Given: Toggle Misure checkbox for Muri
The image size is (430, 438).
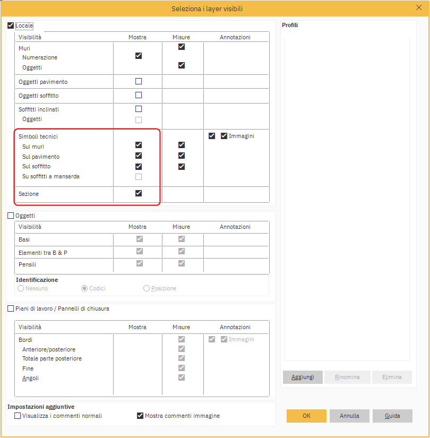Looking at the screenshot, I should click(x=182, y=47).
